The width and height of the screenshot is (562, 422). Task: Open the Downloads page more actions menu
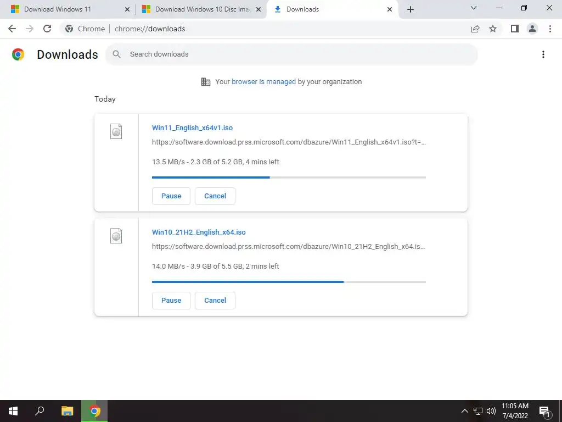pyautogui.click(x=543, y=54)
